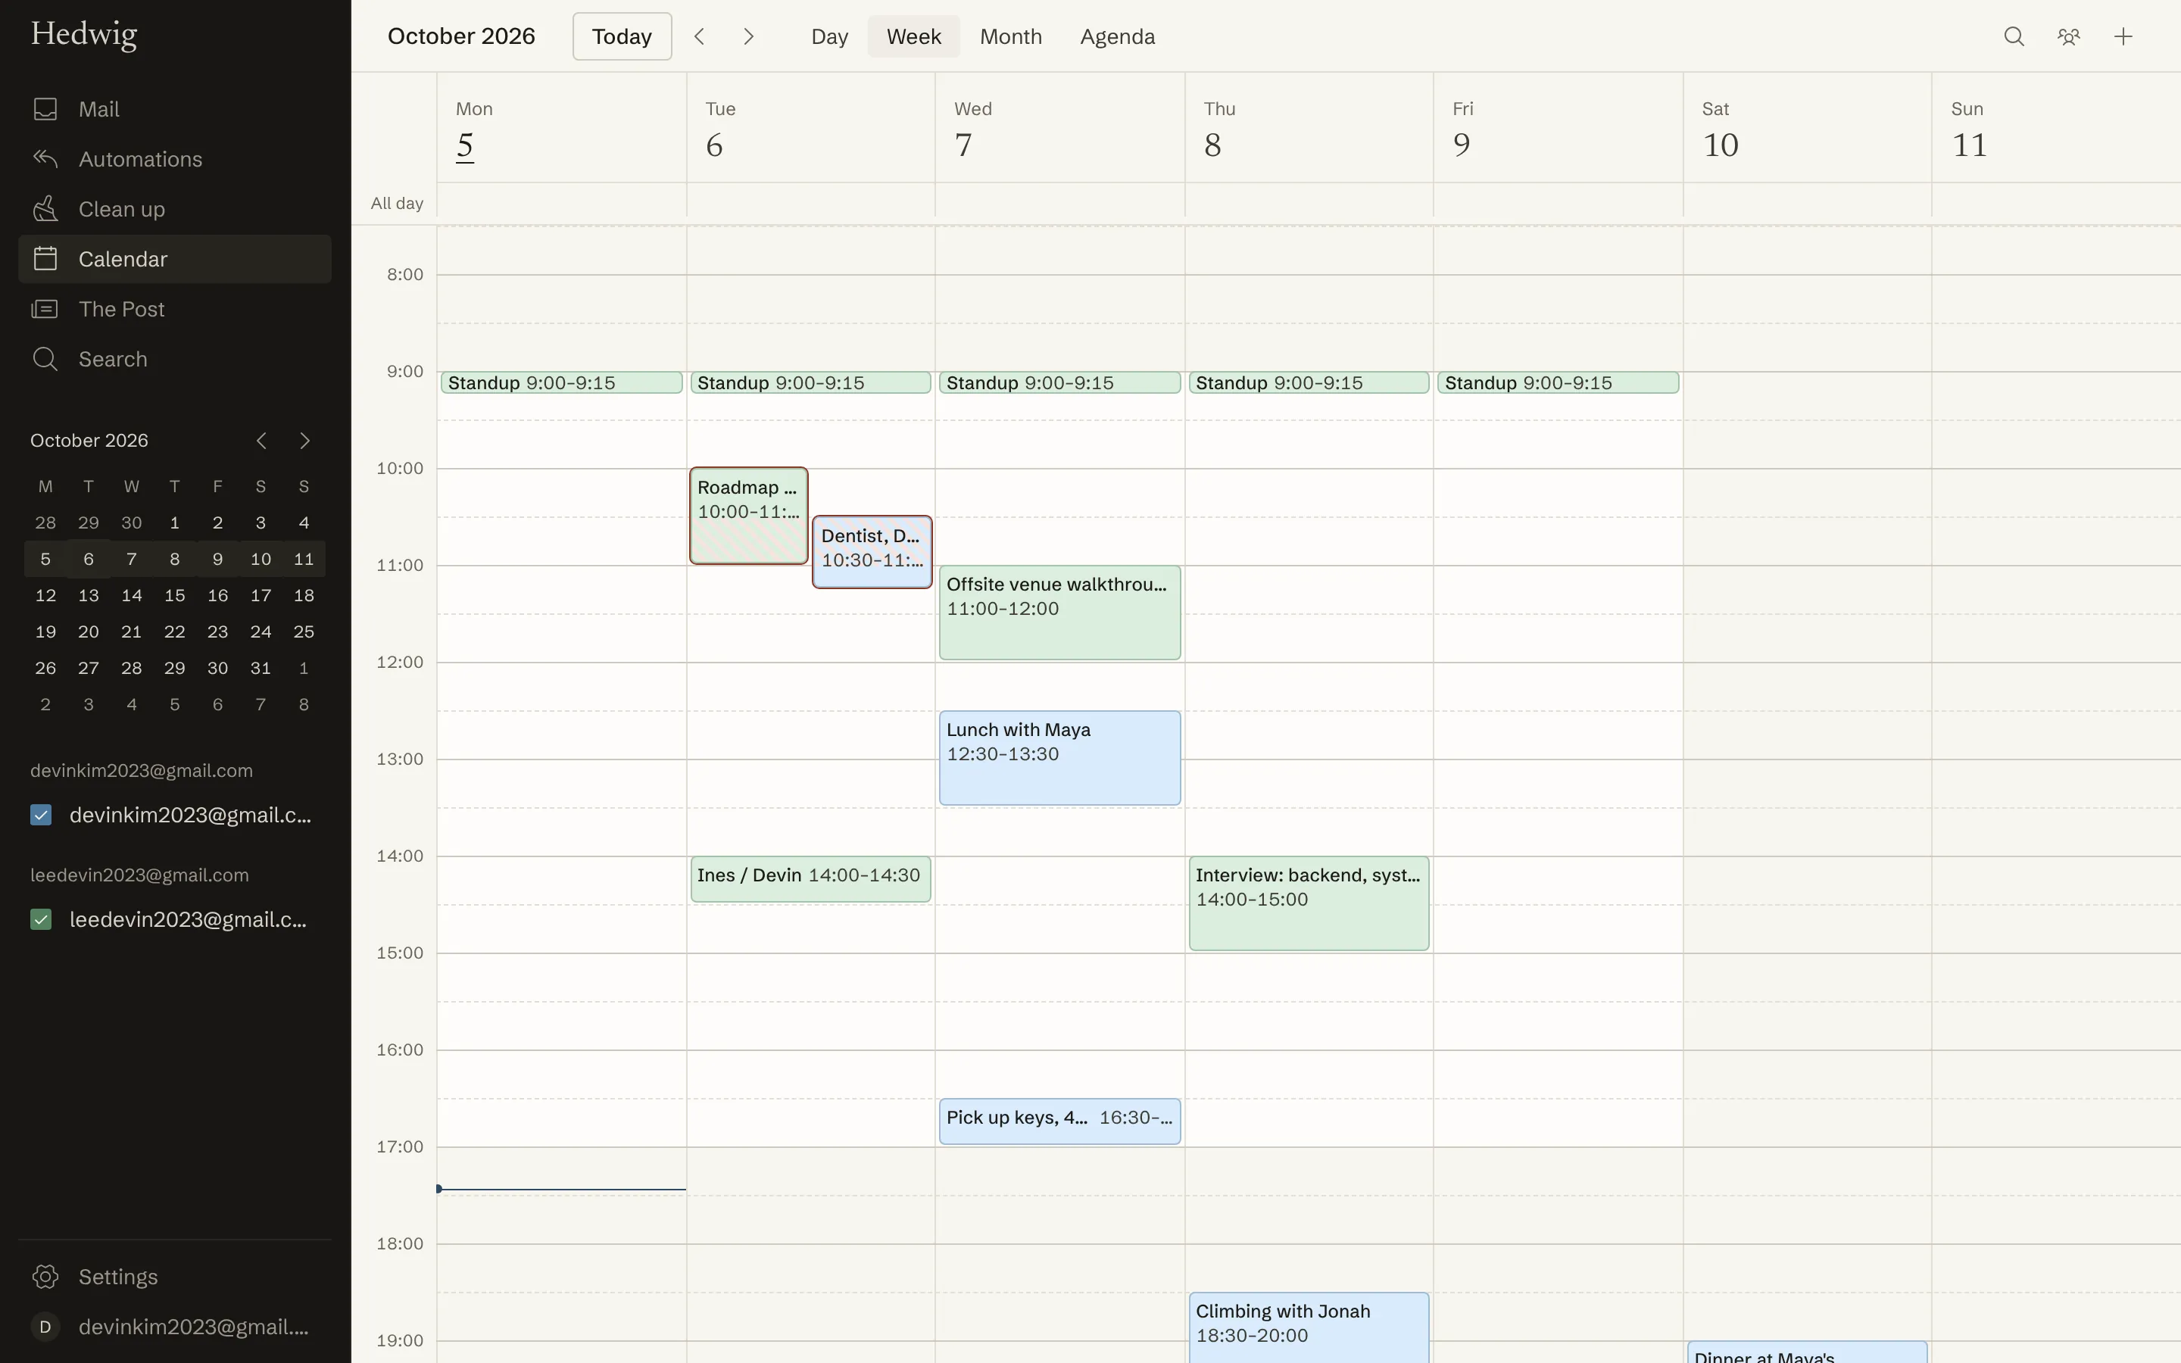The image size is (2181, 1363).
Task: Pick 12 in the mini calendar
Action: (45, 596)
